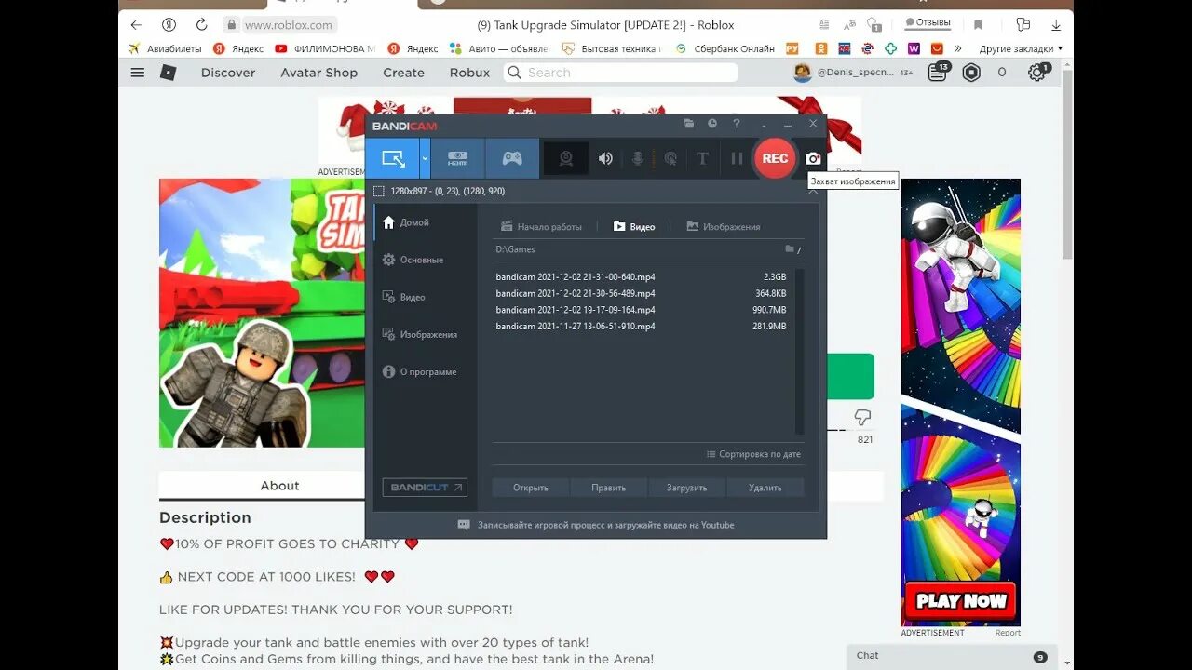The width and height of the screenshot is (1192, 670).
Task: Open Bandicam help question mark
Action: click(x=737, y=123)
